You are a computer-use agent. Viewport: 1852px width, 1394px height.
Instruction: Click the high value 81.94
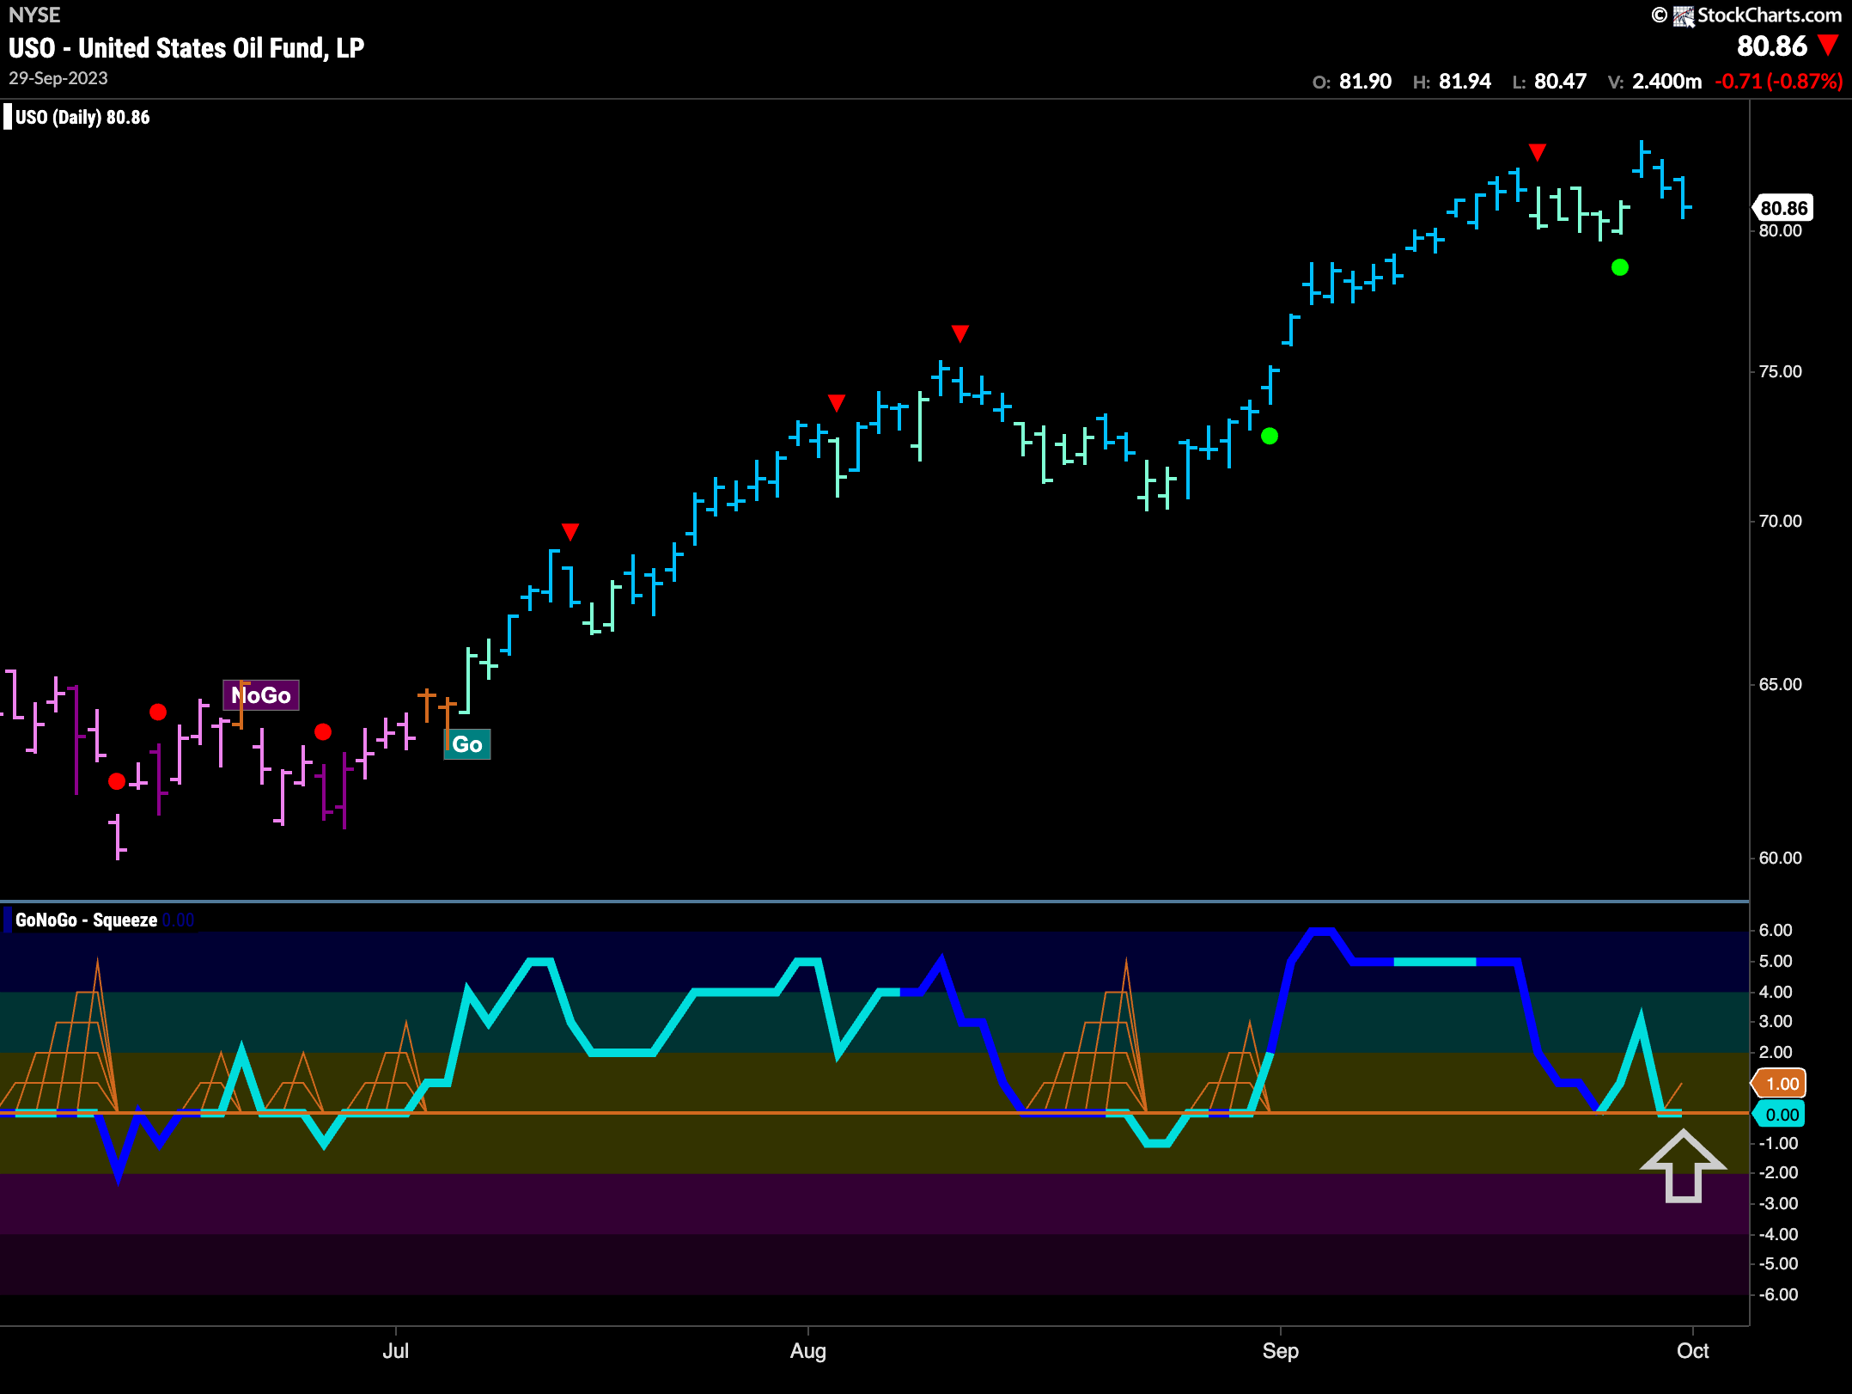coord(1465,82)
